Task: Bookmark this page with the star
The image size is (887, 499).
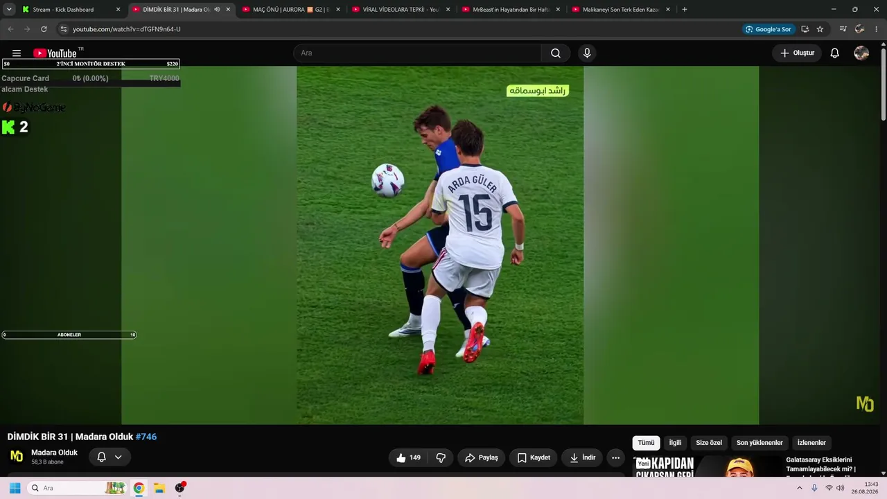Action: tap(820, 29)
